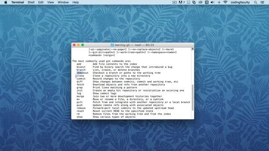Open the Edit menu
269x151 pixels.
tap(41, 2)
